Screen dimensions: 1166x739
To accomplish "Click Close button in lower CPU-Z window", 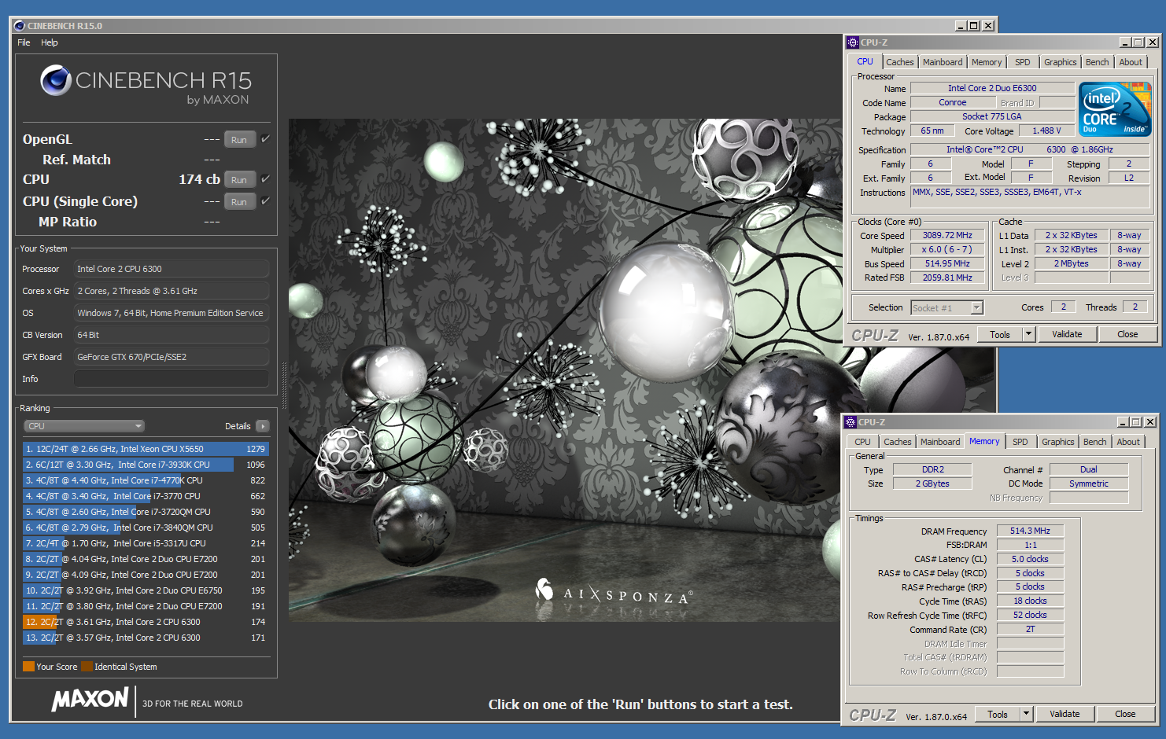I will [1125, 714].
